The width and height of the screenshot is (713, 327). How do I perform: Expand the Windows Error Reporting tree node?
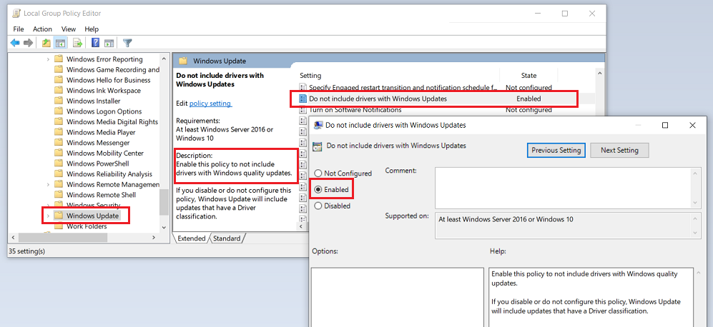[x=48, y=59]
